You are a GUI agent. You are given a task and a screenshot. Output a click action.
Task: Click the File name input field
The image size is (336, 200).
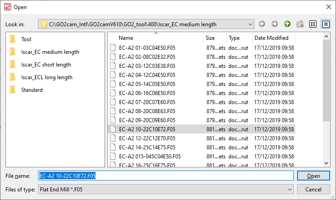pos(165,176)
